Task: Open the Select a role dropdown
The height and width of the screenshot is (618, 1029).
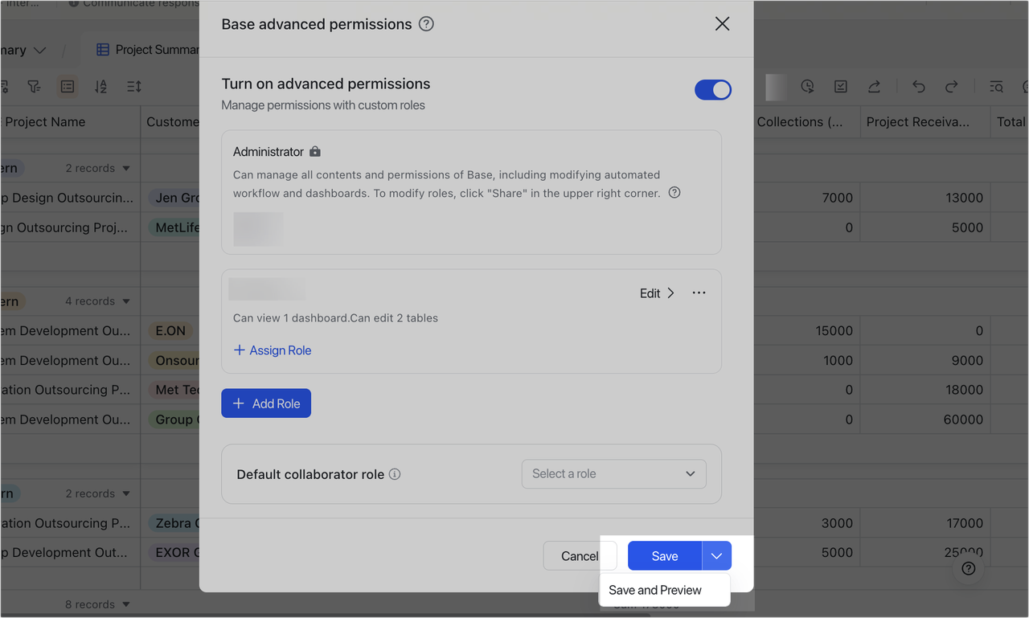Action: [613, 473]
